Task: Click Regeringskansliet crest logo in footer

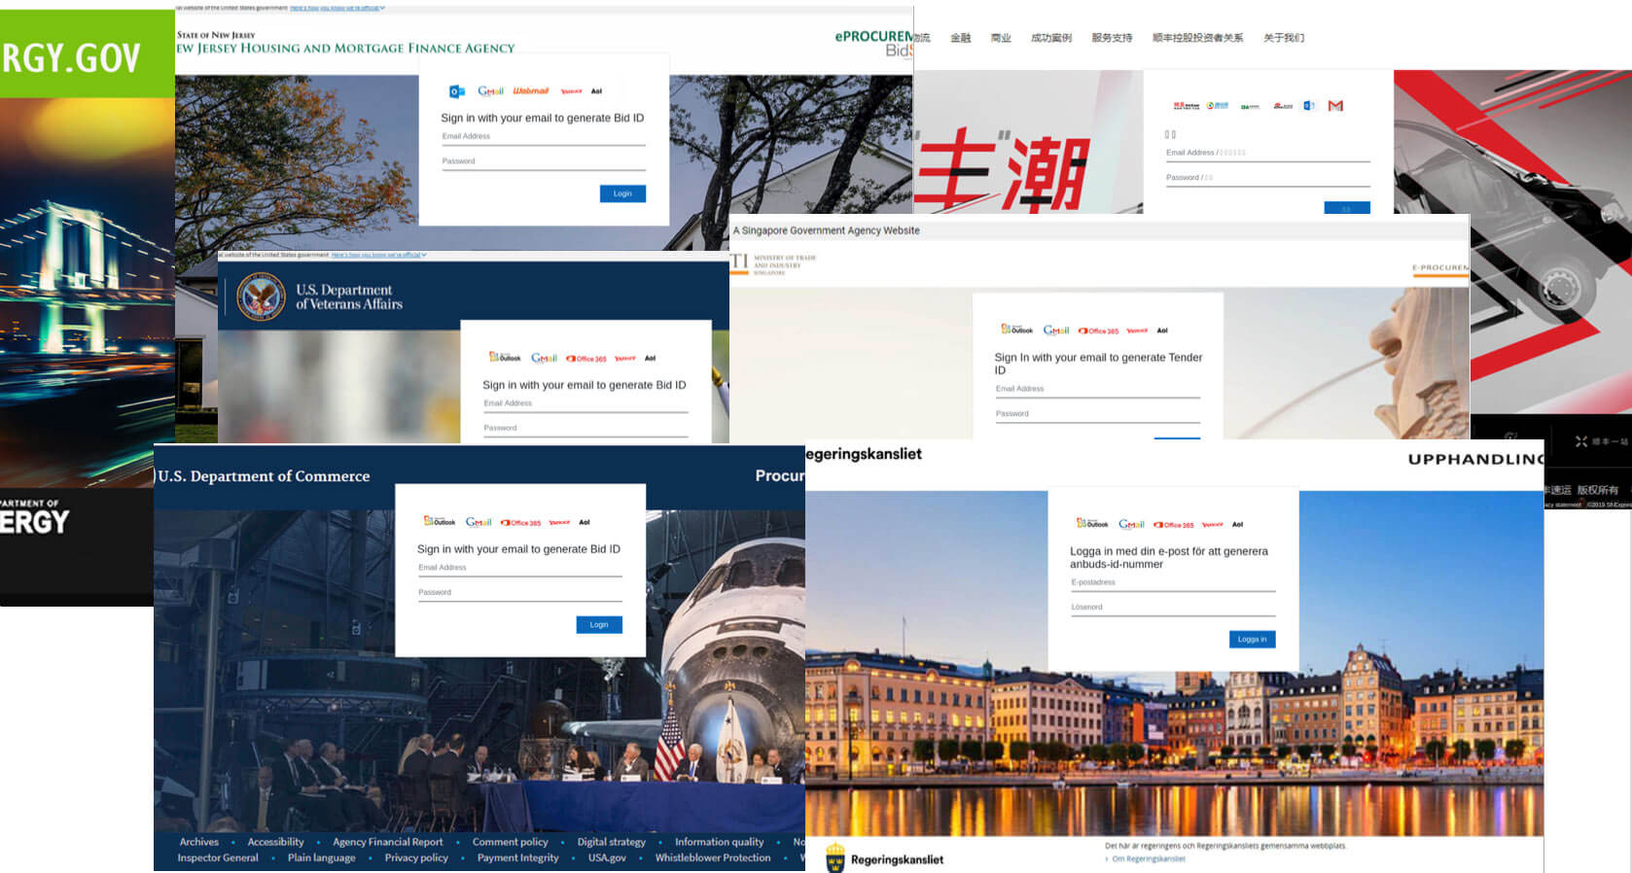Action: (835, 858)
